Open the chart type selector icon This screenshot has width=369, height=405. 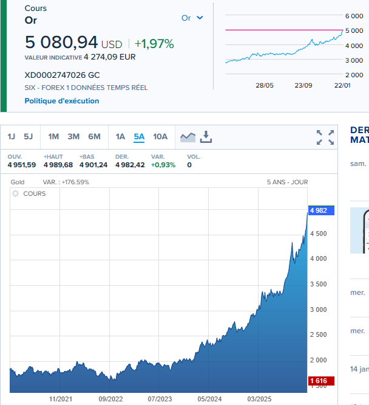tap(188, 137)
